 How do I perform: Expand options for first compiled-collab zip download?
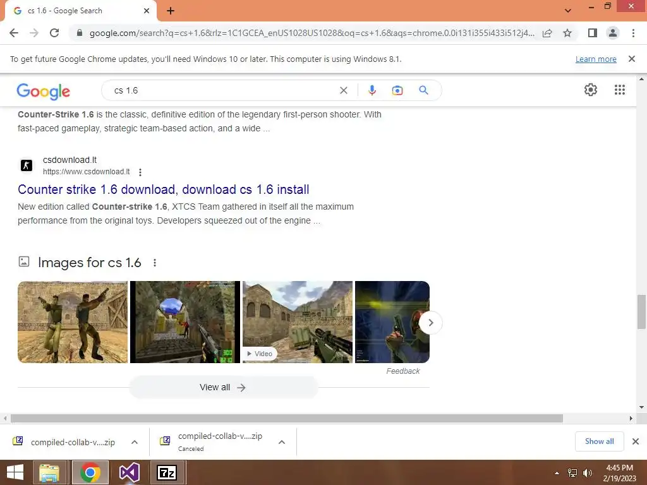(x=135, y=442)
